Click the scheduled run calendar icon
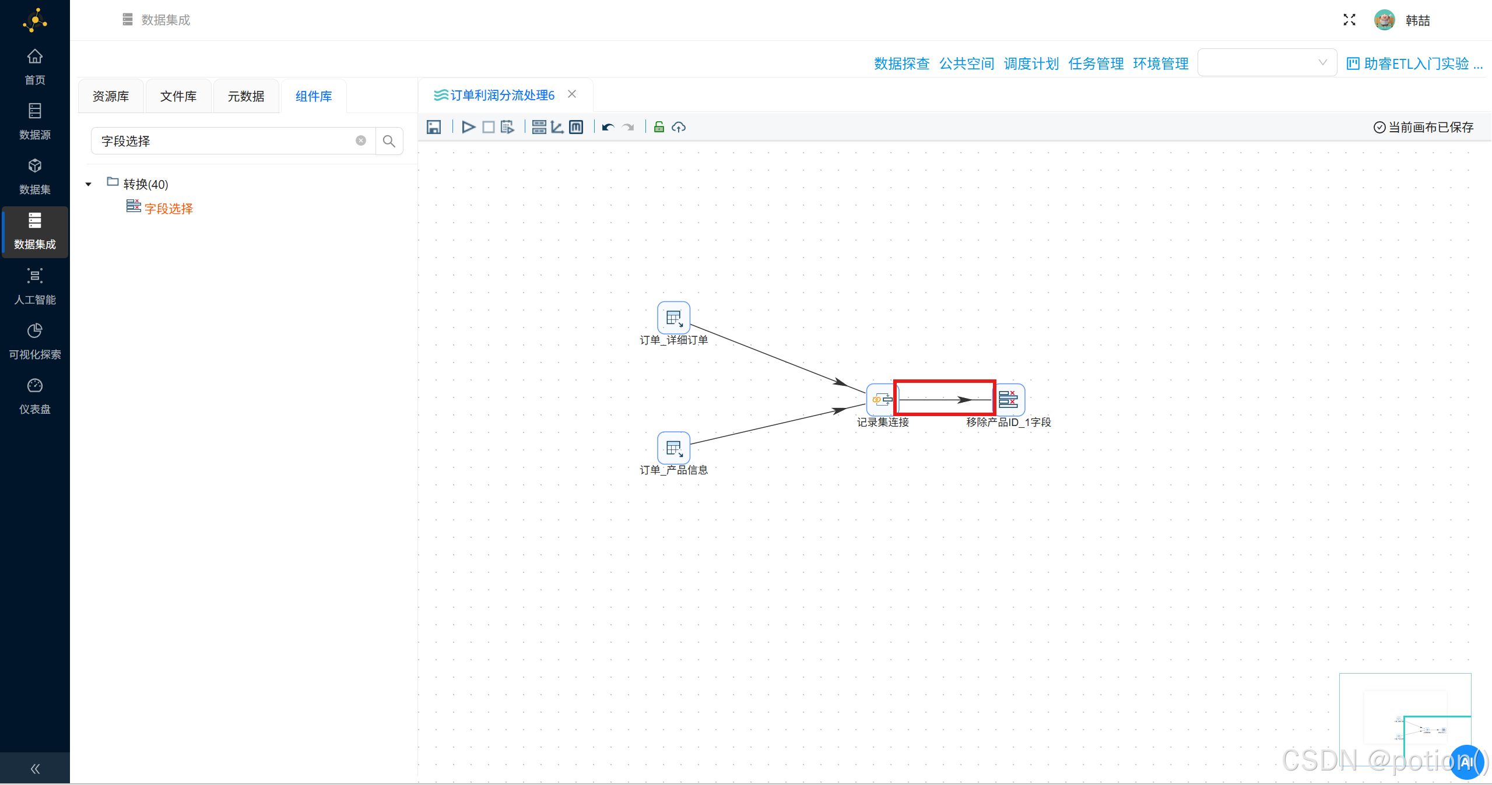This screenshot has width=1492, height=785. 507,127
